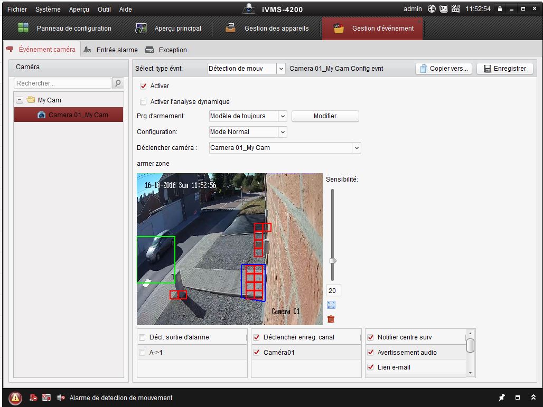This screenshot has height=407, width=543.
Task: Open the Outil menu
Action: pos(104,9)
